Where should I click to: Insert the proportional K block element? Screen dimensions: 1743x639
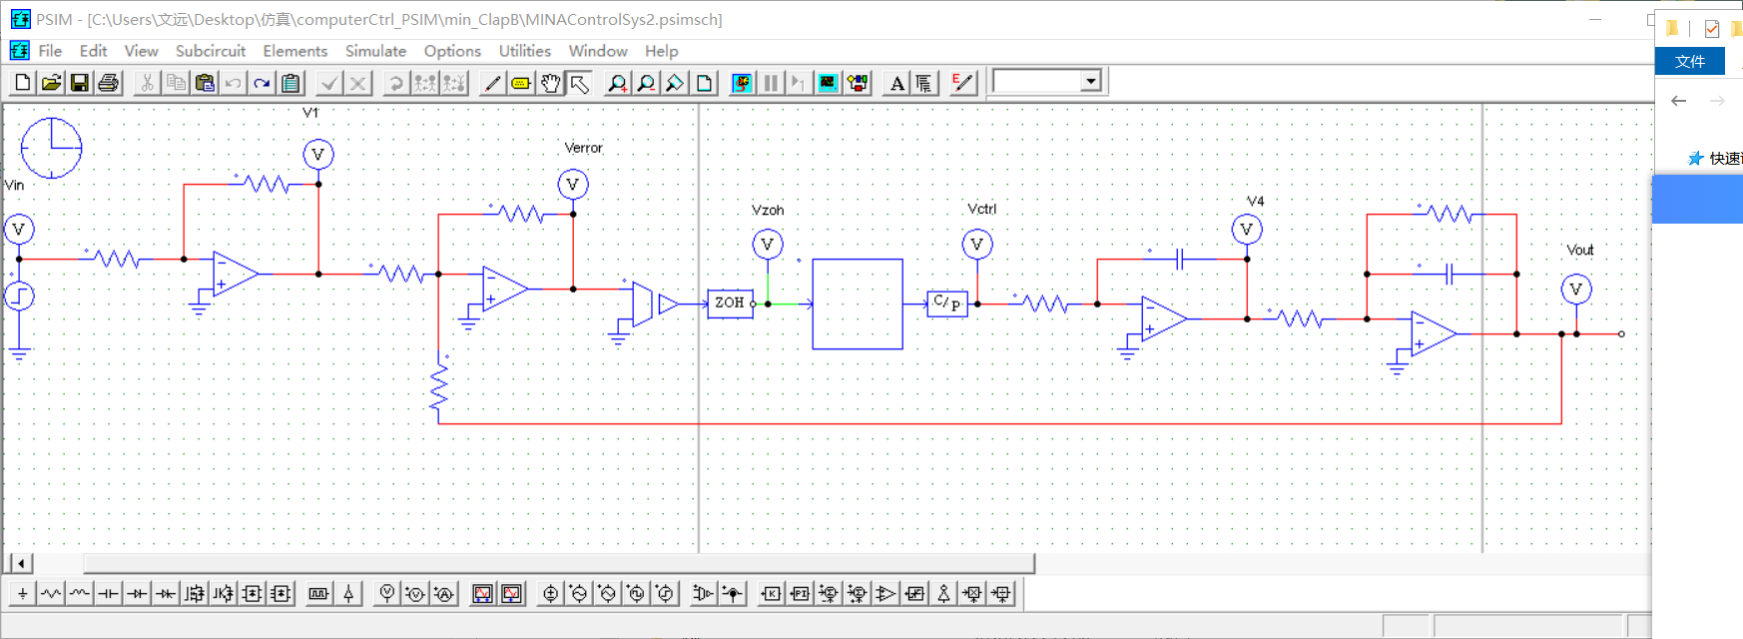click(x=771, y=594)
